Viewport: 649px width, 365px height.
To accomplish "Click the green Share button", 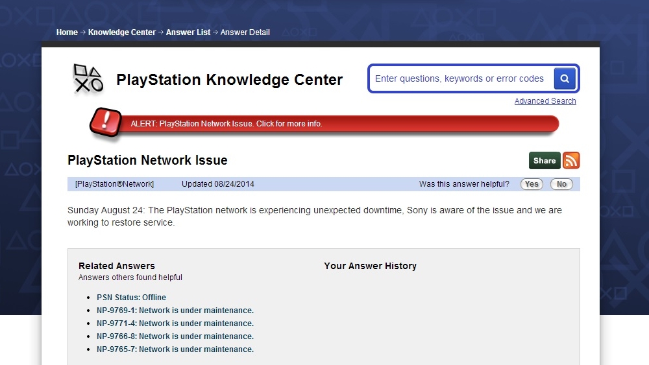I will (x=545, y=160).
